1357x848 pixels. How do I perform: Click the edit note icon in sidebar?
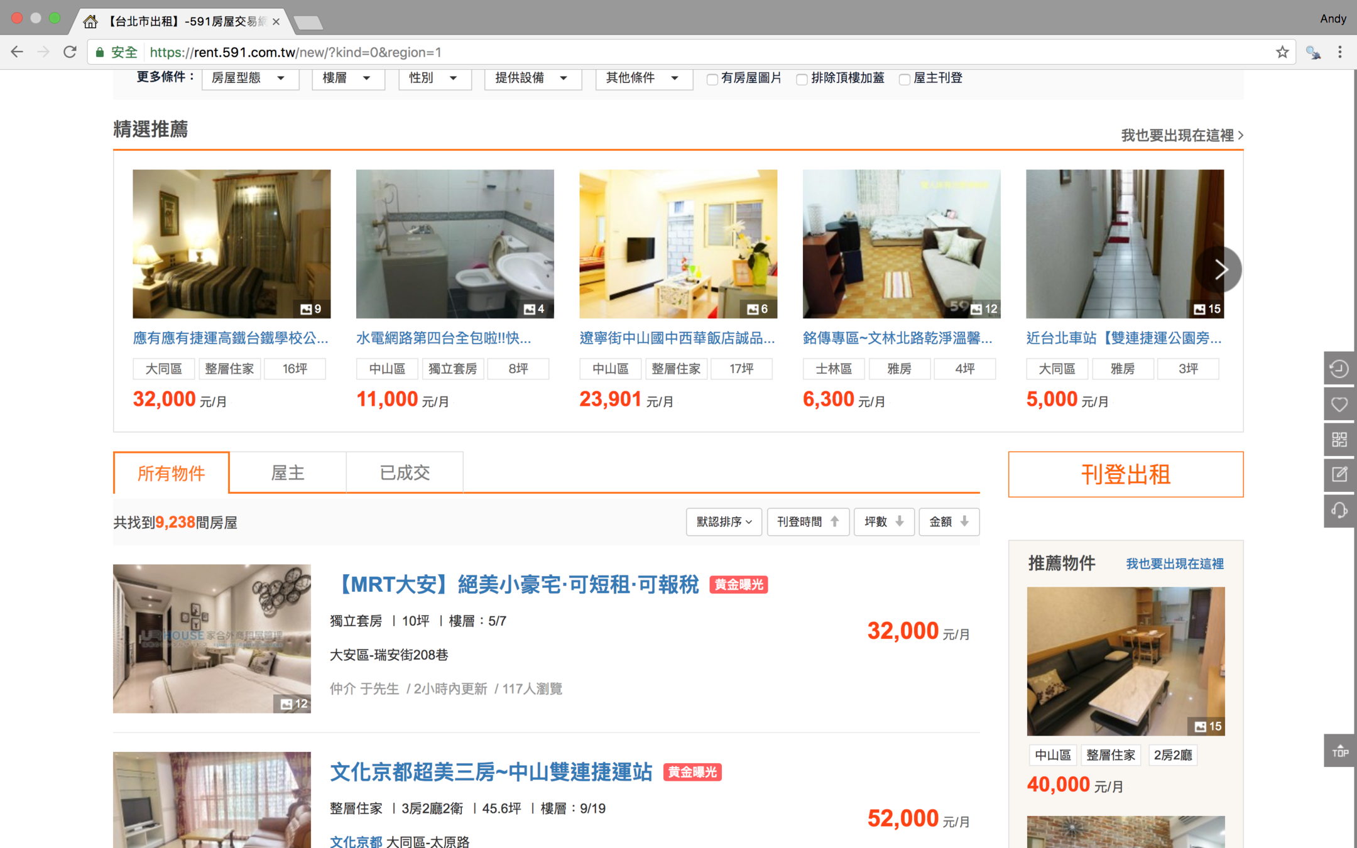1339,474
